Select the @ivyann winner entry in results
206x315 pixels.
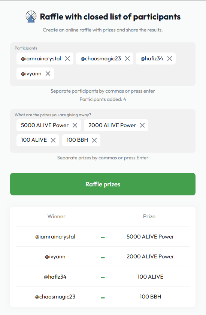point(55,257)
